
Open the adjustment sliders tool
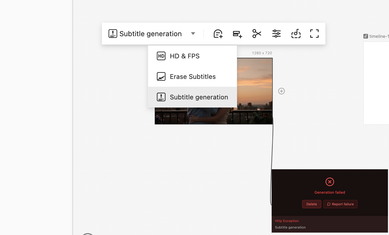point(276,33)
